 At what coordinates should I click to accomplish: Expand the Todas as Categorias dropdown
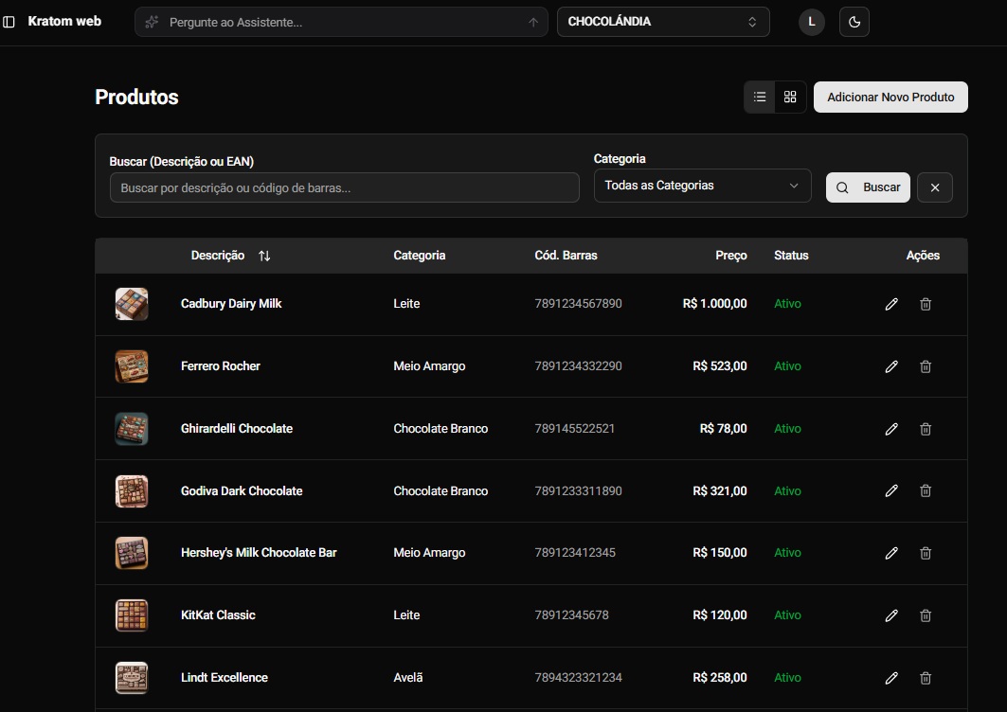coord(702,186)
